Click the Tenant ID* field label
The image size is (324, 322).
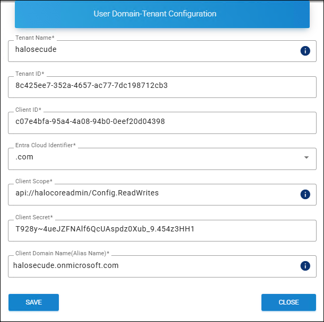(x=31, y=74)
